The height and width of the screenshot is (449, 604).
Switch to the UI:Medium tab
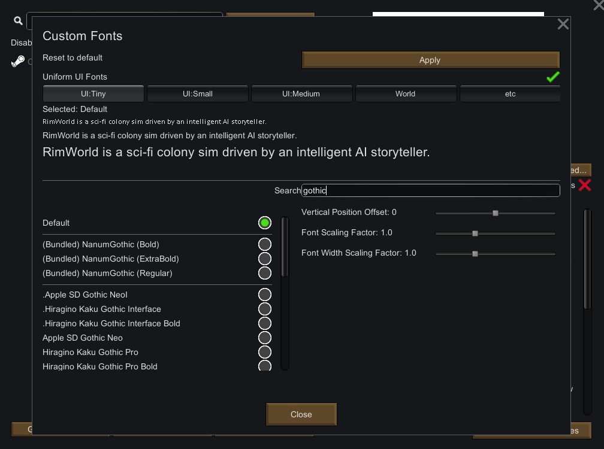(301, 94)
